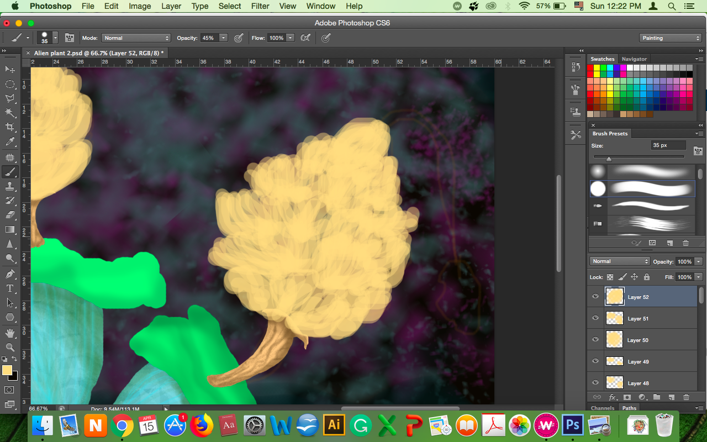Select the Polygon shape tool

tap(10, 317)
